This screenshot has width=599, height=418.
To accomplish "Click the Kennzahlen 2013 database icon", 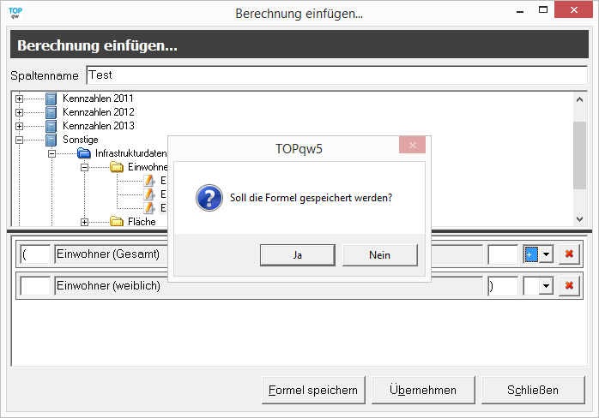I will tap(51, 126).
